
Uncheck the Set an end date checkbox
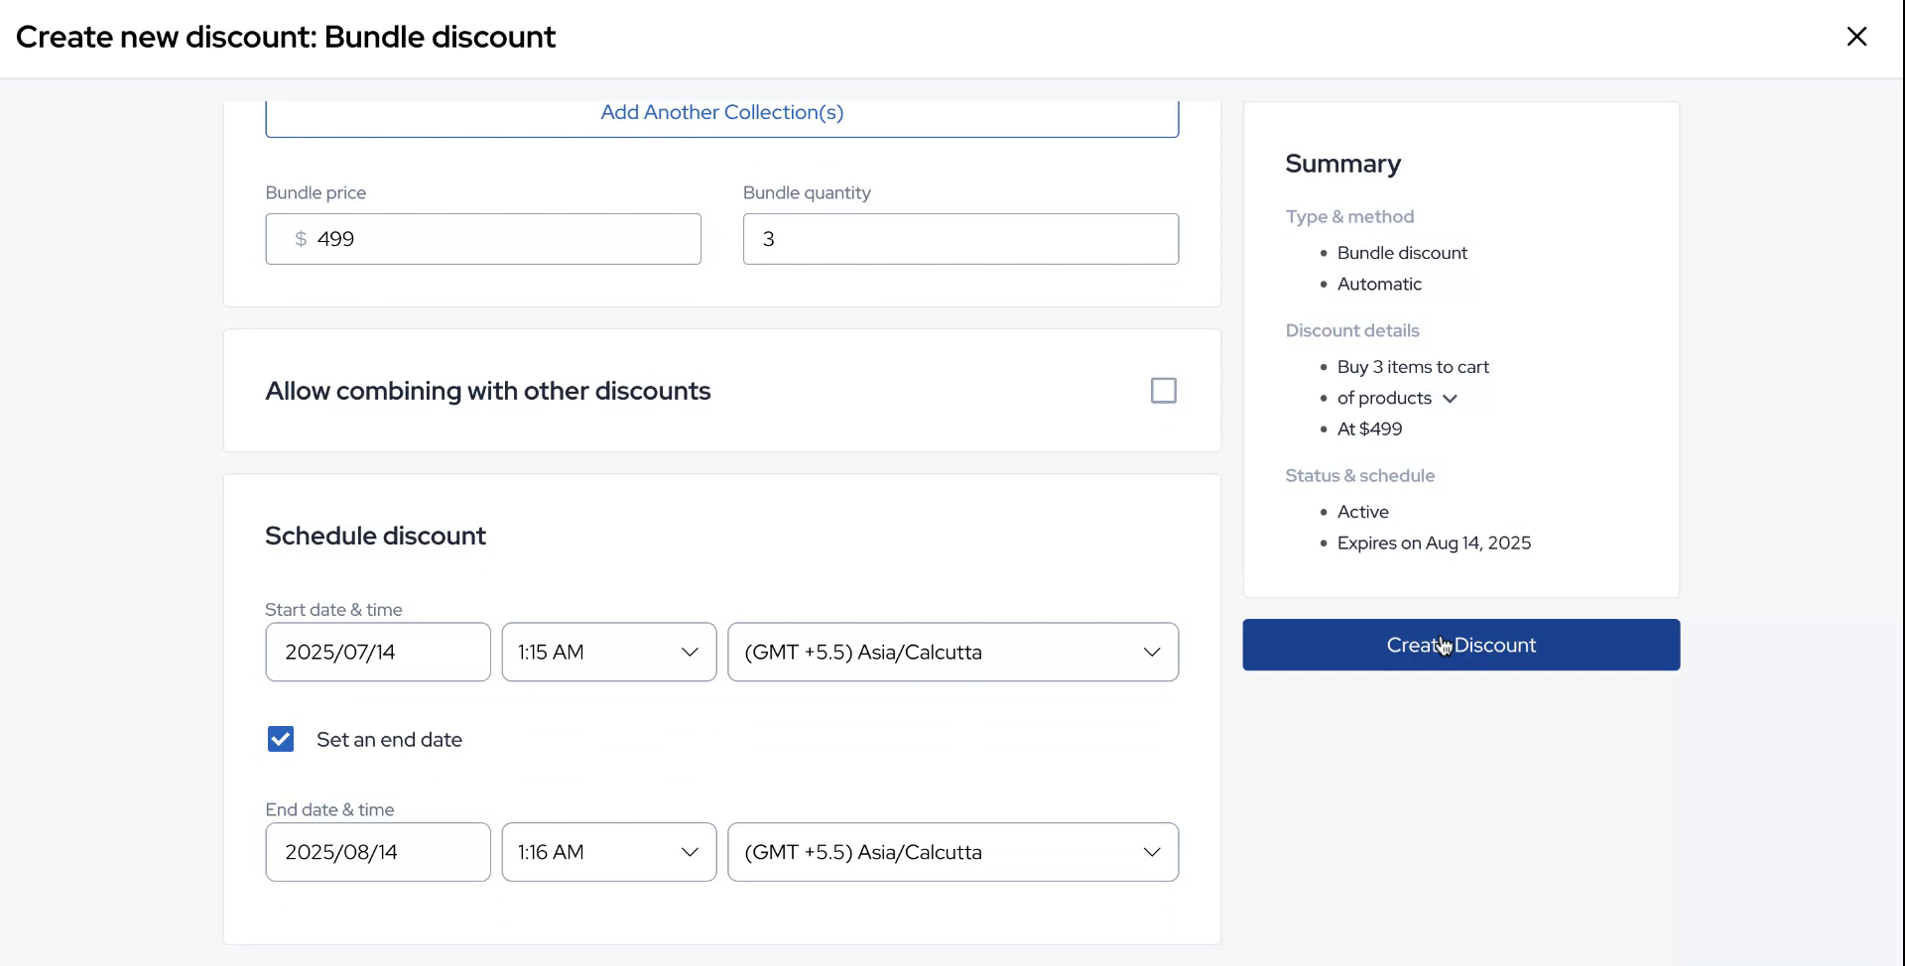coord(281,740)
